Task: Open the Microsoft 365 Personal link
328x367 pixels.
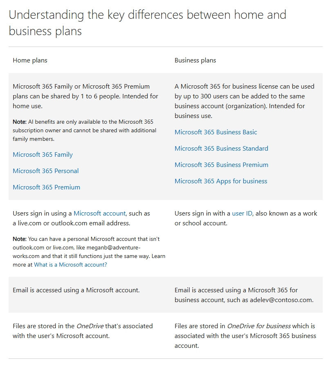Action: 45,171
